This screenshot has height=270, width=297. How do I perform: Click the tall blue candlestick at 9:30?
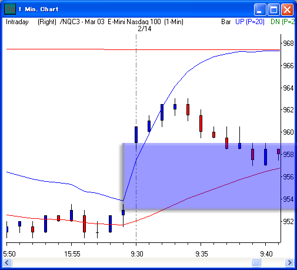pos(136,135)
